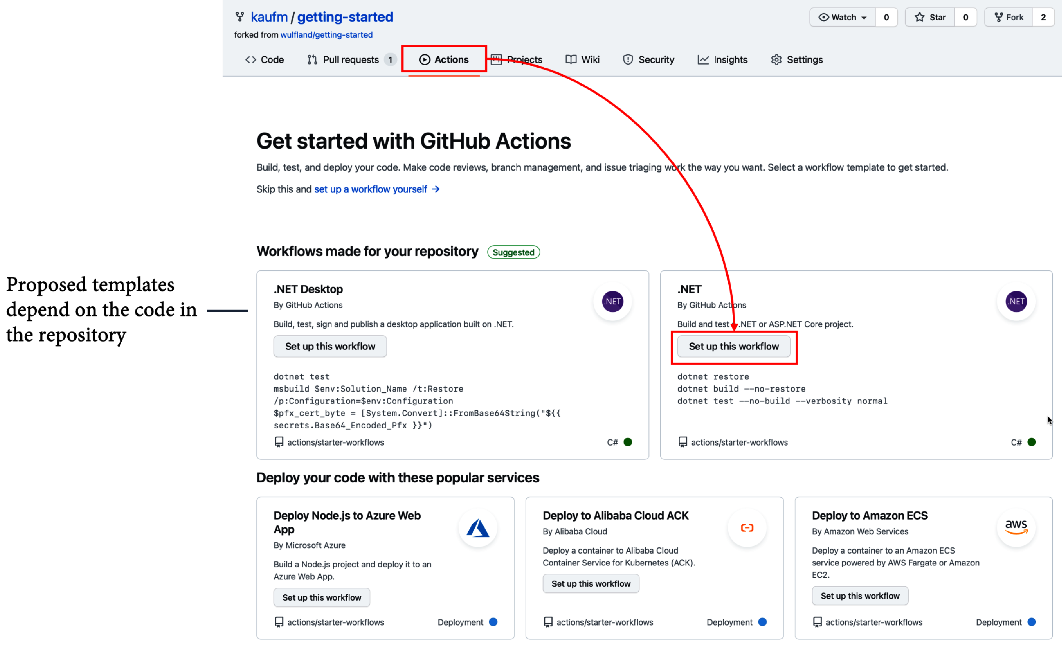Set up Deploy to Alibaba Cloud ACK workflow
Screen dimensions: 1062x645
point(591,583)
